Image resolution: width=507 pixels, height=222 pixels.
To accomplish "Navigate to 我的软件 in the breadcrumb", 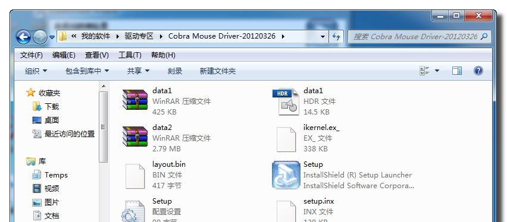I will pos(96,36).
